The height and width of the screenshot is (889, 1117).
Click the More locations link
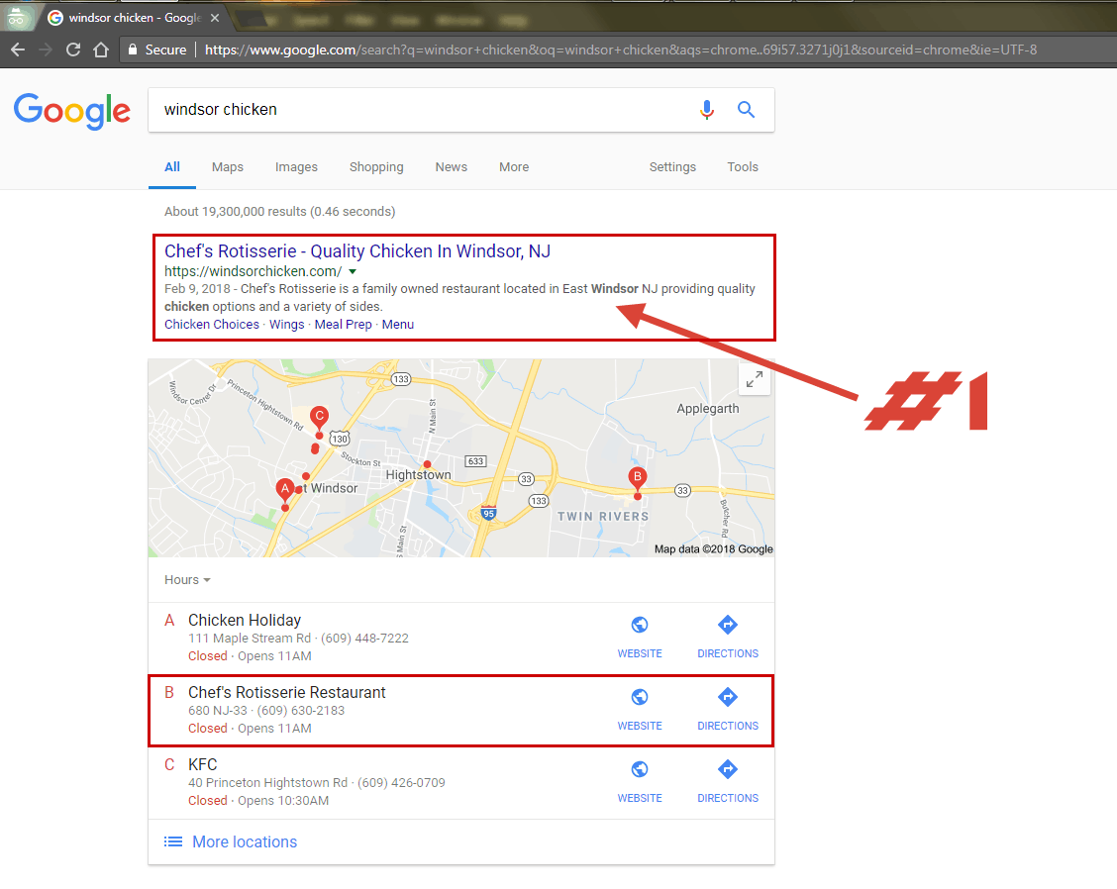(x=245, y=842)
